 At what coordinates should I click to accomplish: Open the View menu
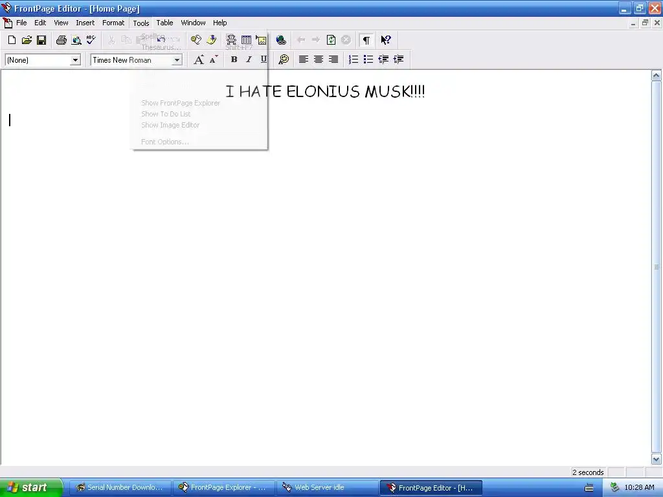tap(61, 23)
